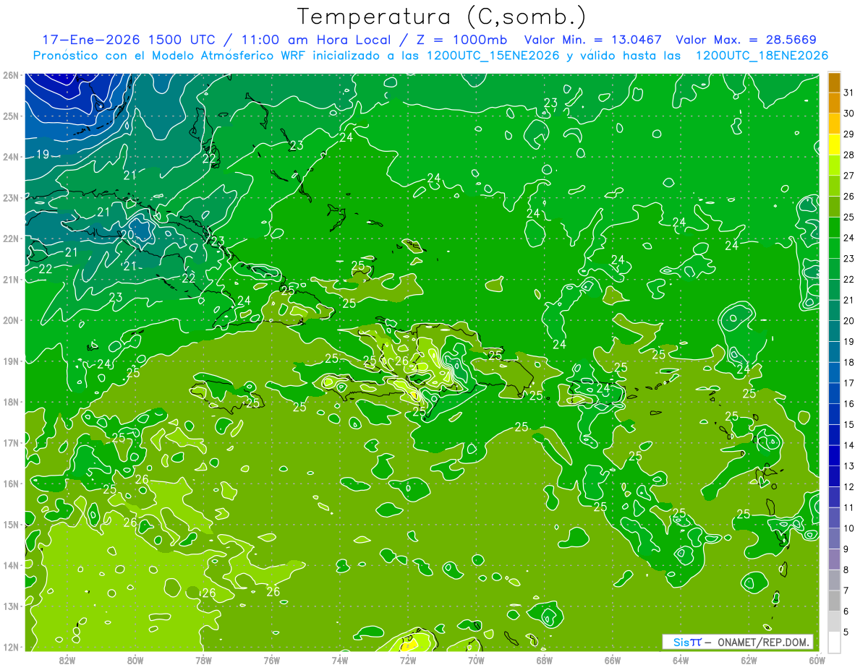Click the 13N latitude axis label
Viewport: 868px width, 670px height.
pos(10,606)
